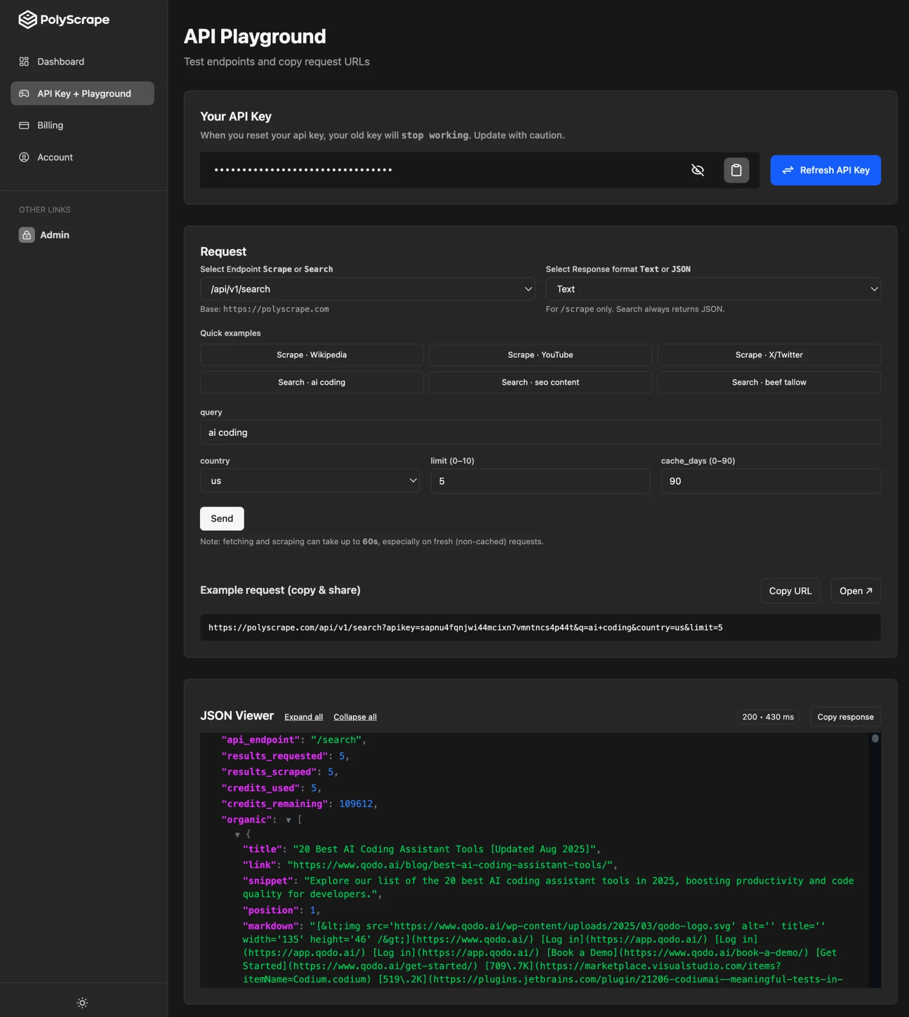Open the endpoint /api/v1/search dropdown

point(367,289)
